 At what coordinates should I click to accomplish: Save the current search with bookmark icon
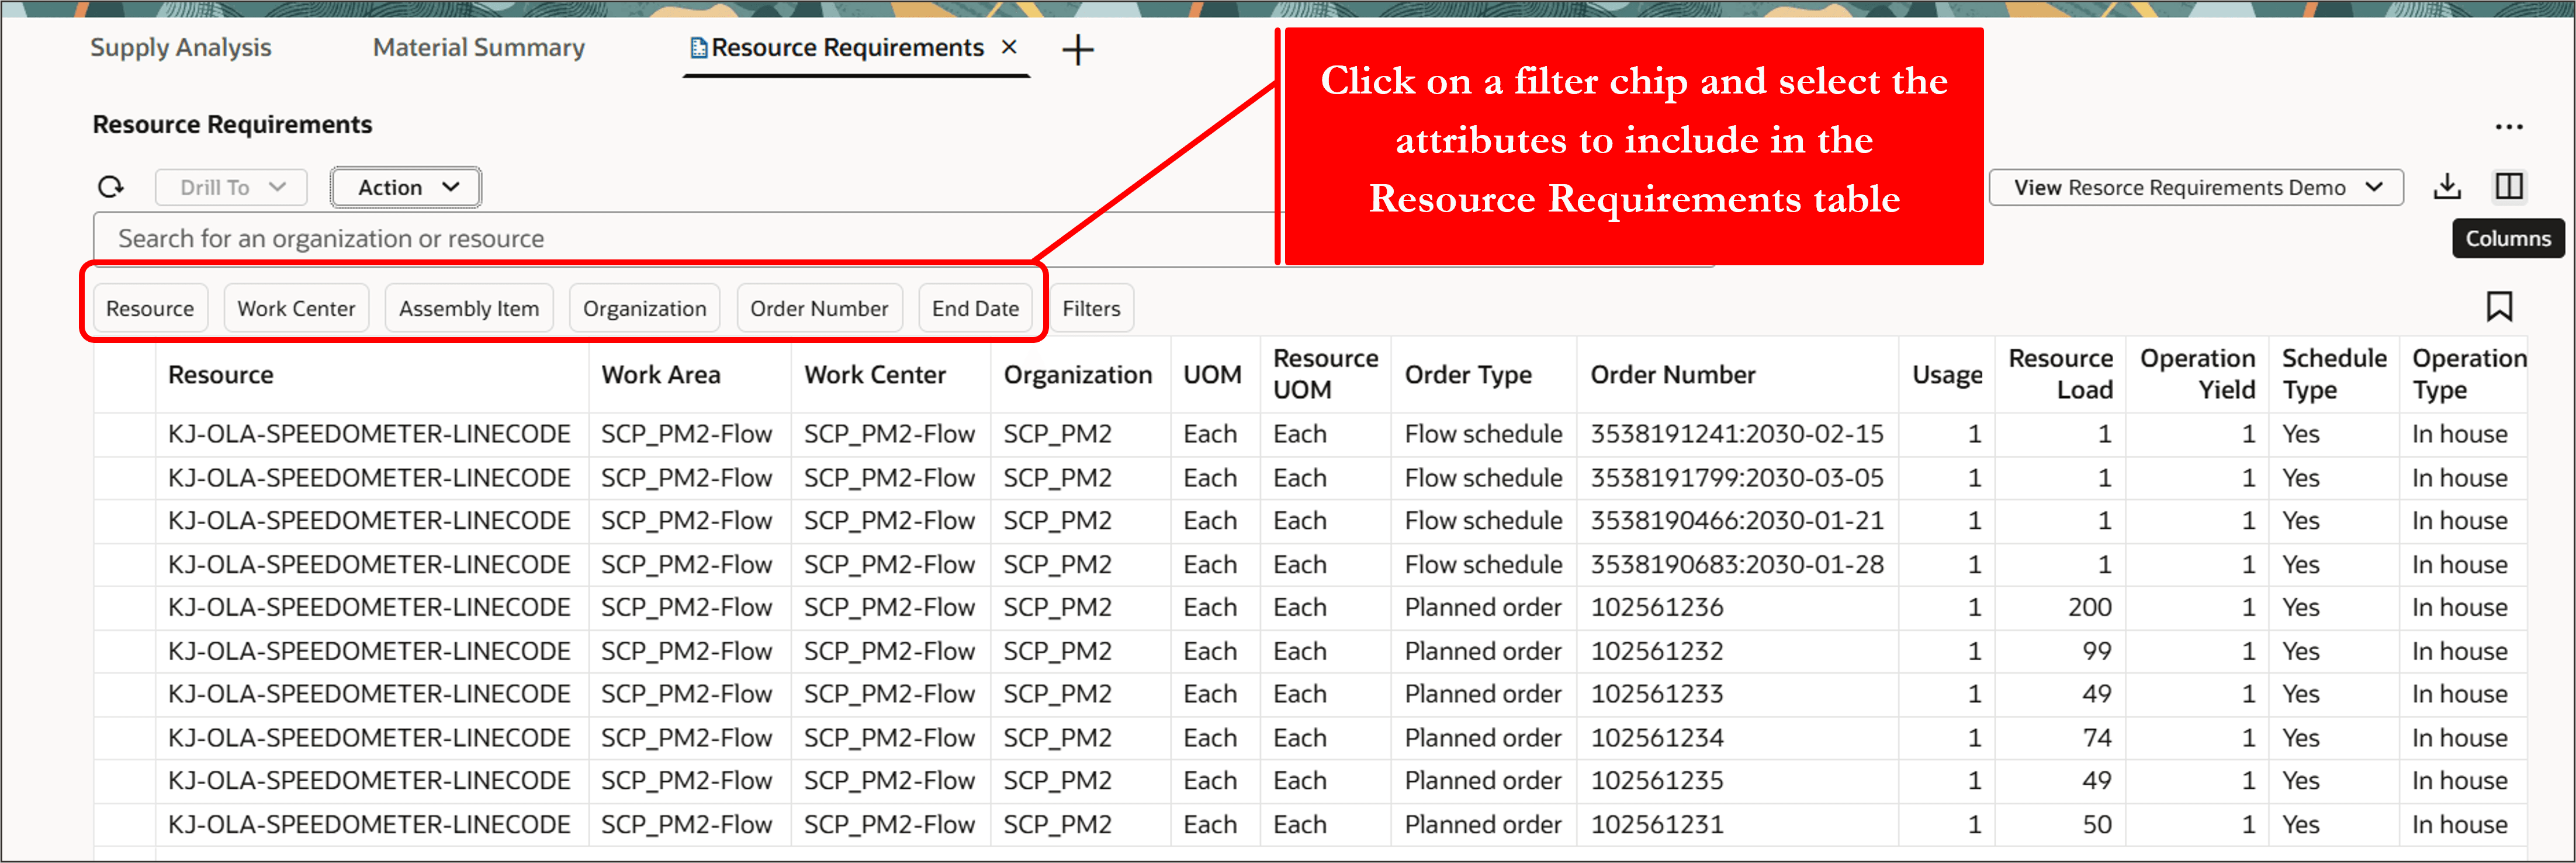pos(2500,307)
